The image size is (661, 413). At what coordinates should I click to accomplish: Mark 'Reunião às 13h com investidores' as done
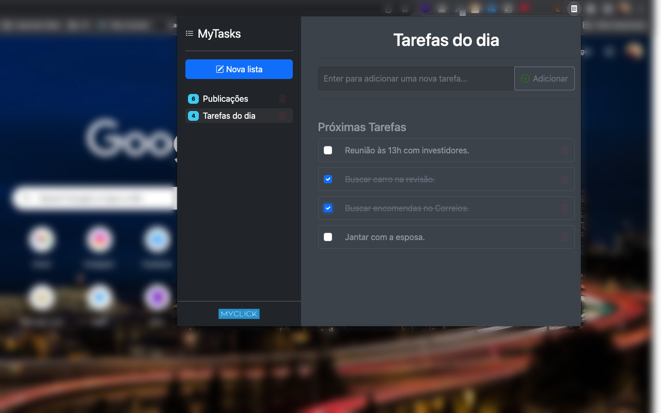click(328, 150)
